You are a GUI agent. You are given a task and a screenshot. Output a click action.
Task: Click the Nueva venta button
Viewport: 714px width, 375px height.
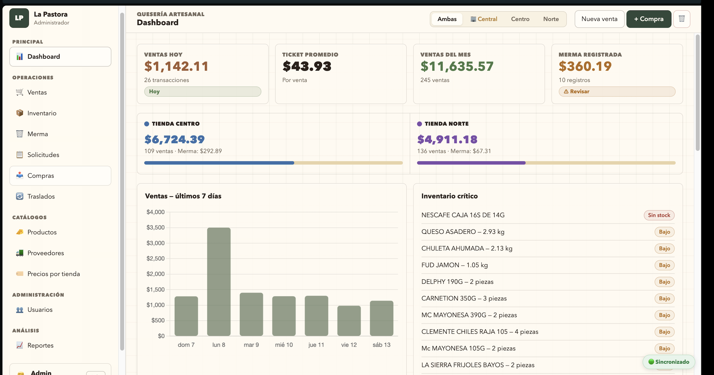[599, 19]
